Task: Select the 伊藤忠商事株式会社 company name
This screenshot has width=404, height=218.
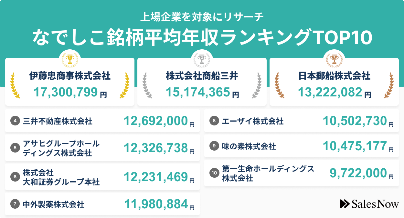Action: click(70, 76)
